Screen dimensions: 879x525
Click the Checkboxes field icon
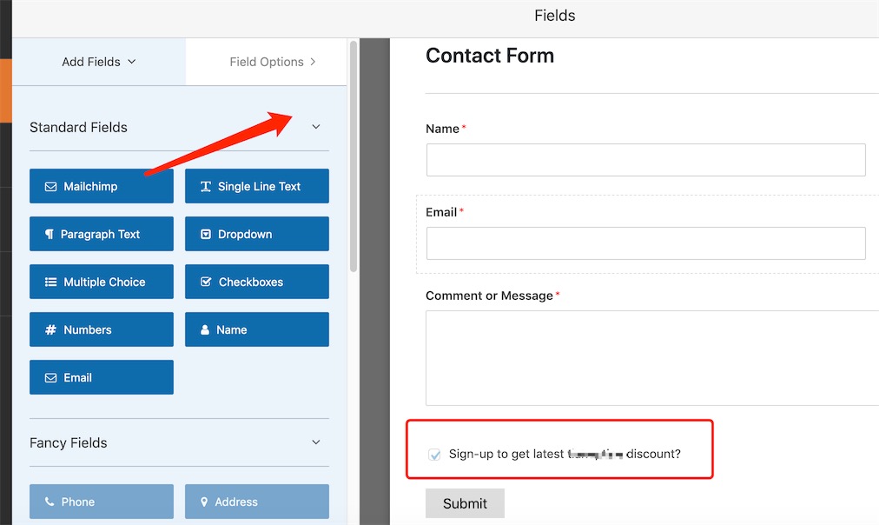click(x=206, y=282)
